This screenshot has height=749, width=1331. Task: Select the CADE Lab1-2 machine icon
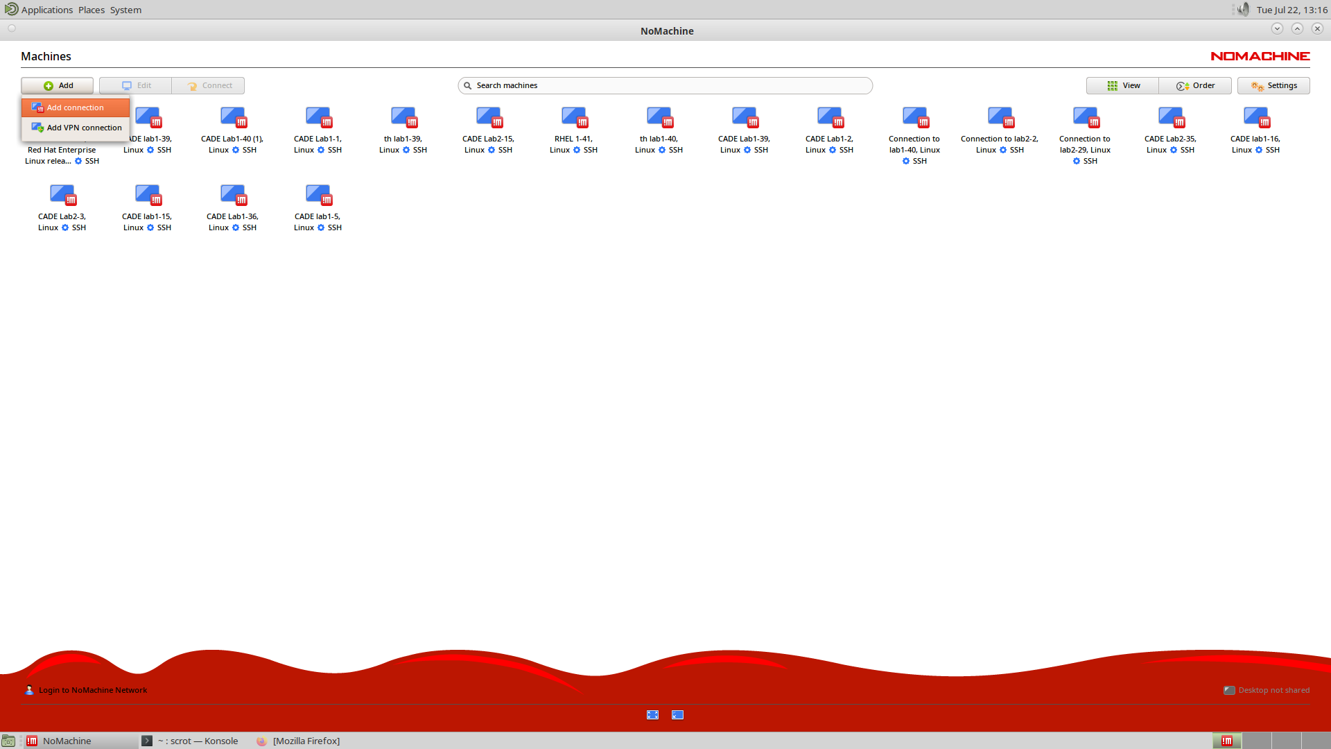click(830, 117)
